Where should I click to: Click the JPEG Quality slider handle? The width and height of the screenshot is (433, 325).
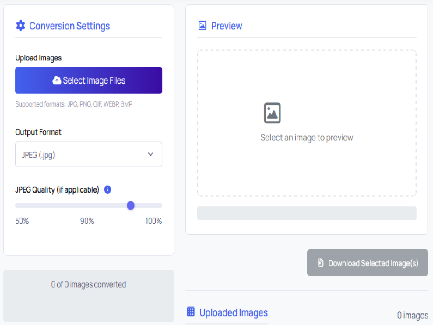(x=131, y=205)
